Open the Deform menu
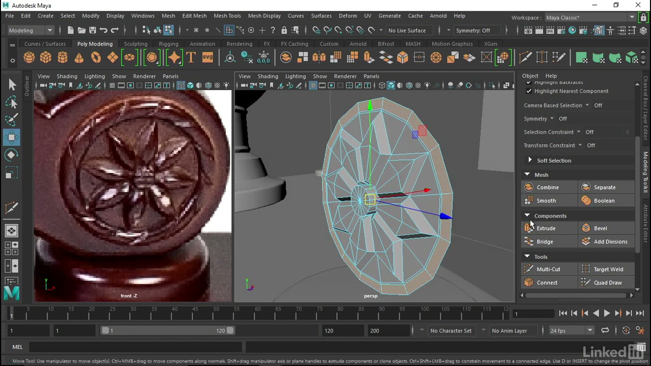 pyautogui.click(x=348, y=16)
